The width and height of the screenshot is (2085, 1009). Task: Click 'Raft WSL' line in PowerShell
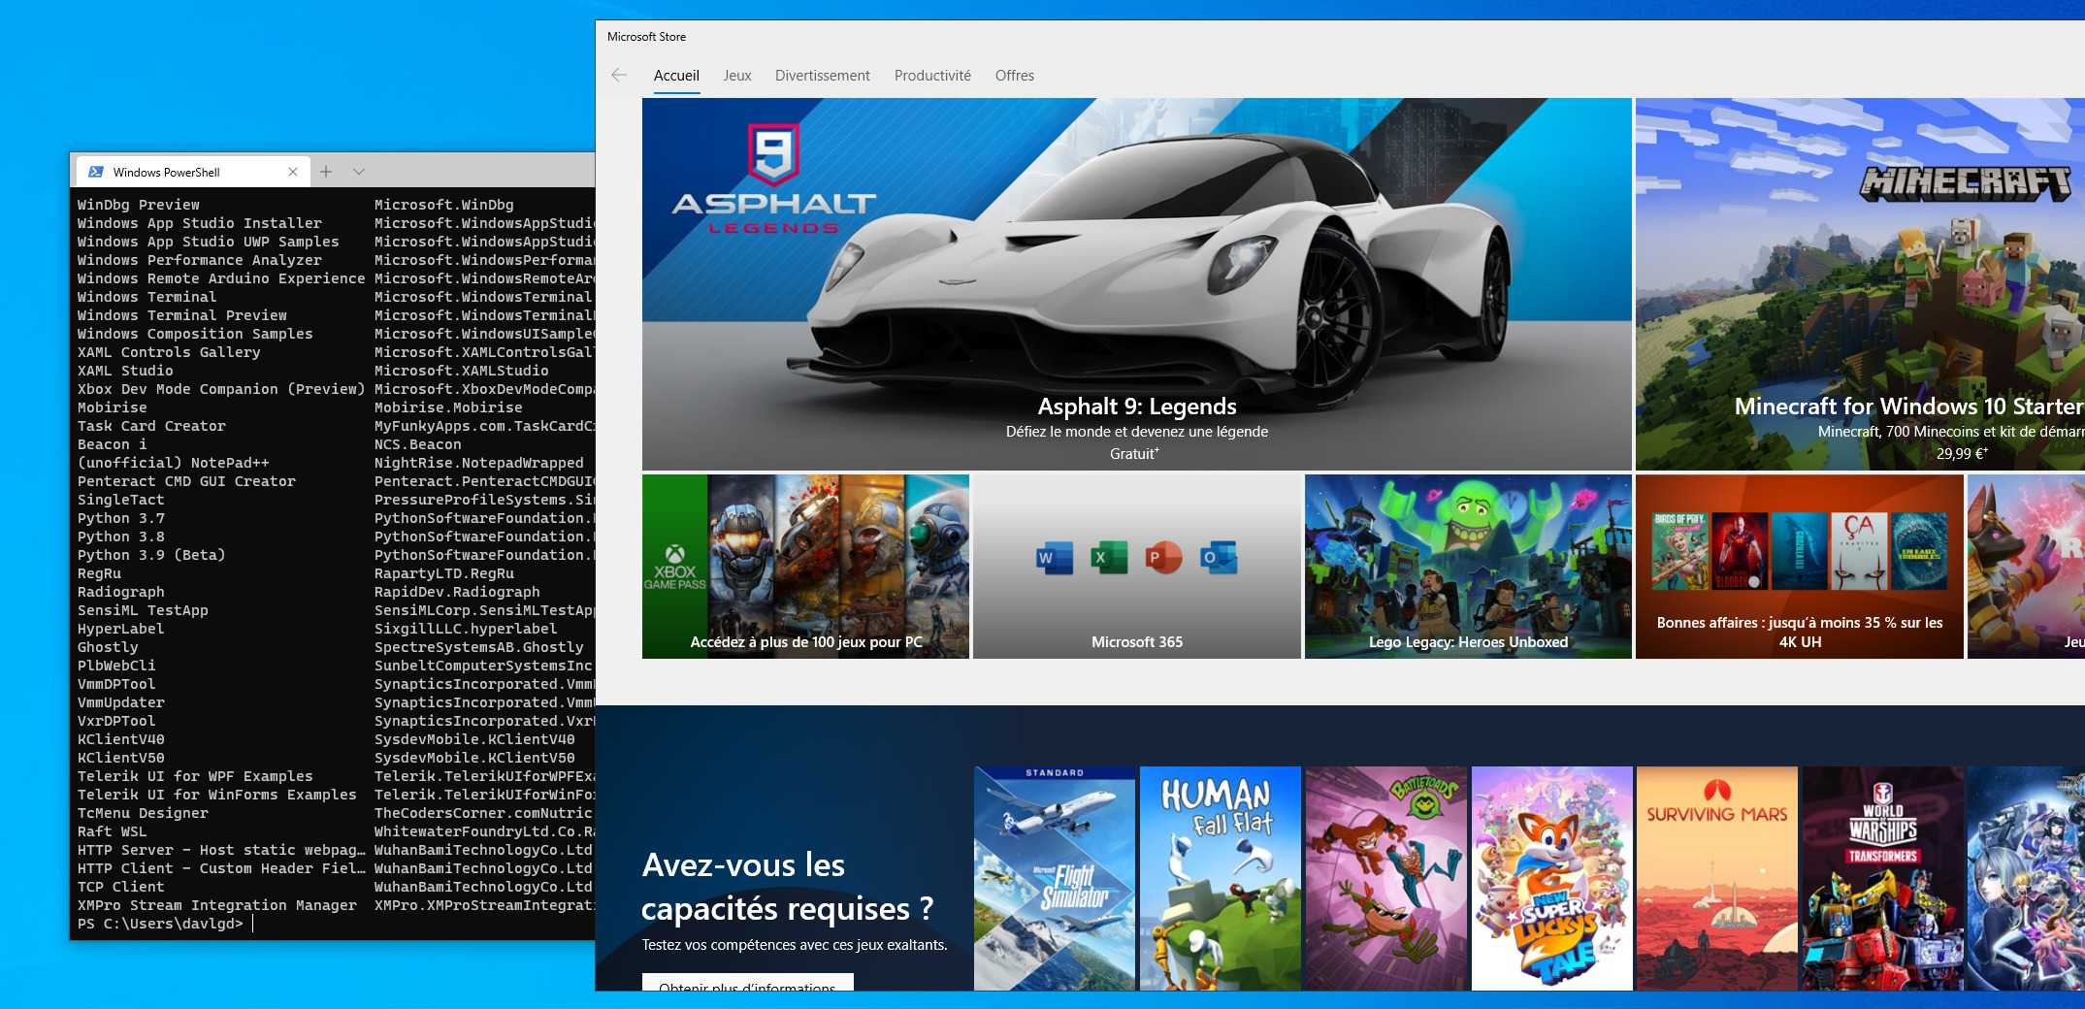tap(113, 831)
